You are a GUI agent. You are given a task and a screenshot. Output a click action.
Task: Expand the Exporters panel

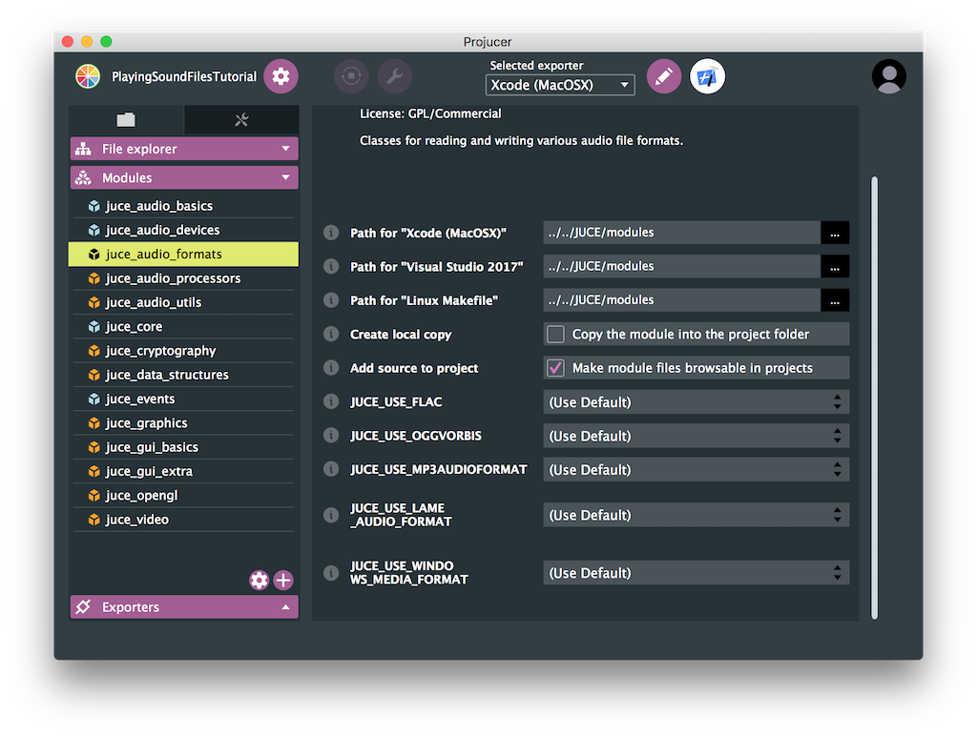[x=183, y=606]
